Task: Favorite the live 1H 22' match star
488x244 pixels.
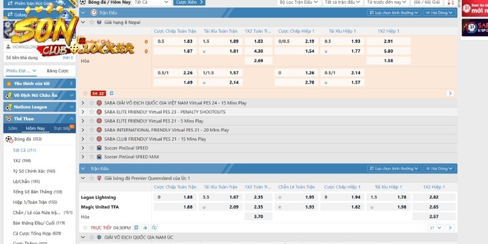Action: point(85,93)
